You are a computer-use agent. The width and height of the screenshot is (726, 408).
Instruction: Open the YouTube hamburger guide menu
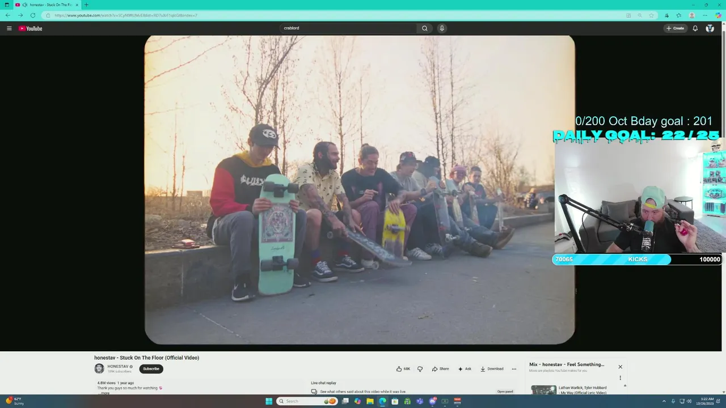tap(9, 28)
